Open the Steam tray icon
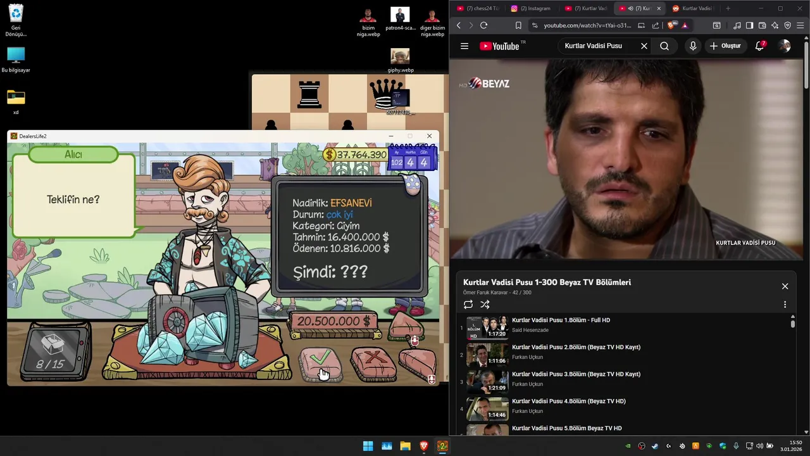810x456 pixels. tap(655, 446)
